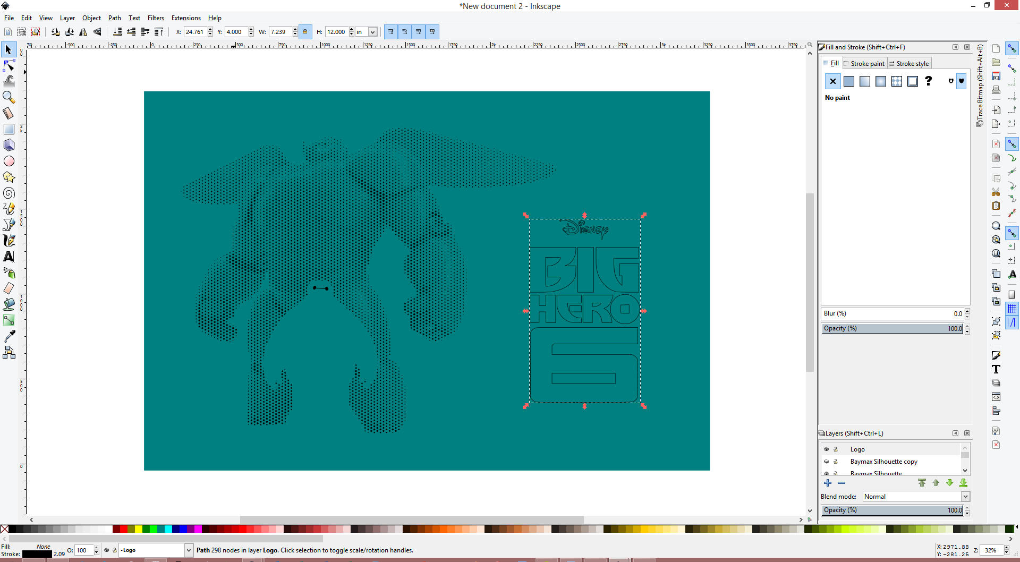Click the Print document icon
Viewport: 1020px width, 562px height.
(996, 90)
